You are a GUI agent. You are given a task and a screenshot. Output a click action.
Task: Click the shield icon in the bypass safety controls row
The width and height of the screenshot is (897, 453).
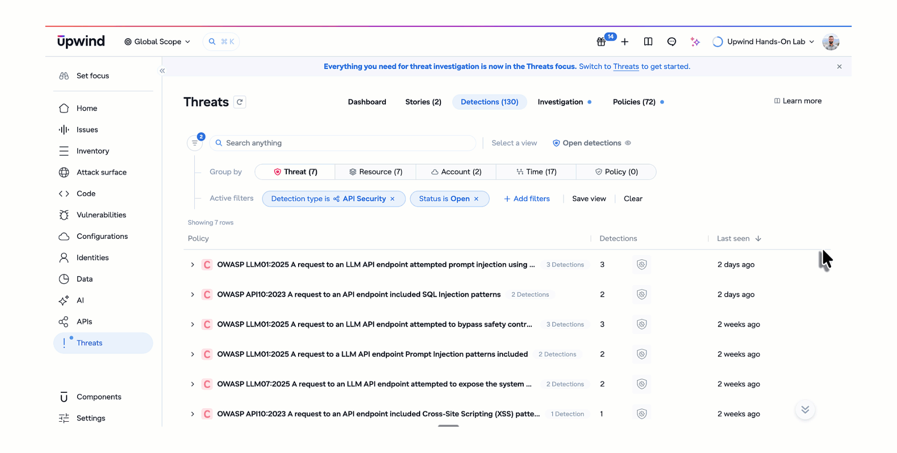641,324
